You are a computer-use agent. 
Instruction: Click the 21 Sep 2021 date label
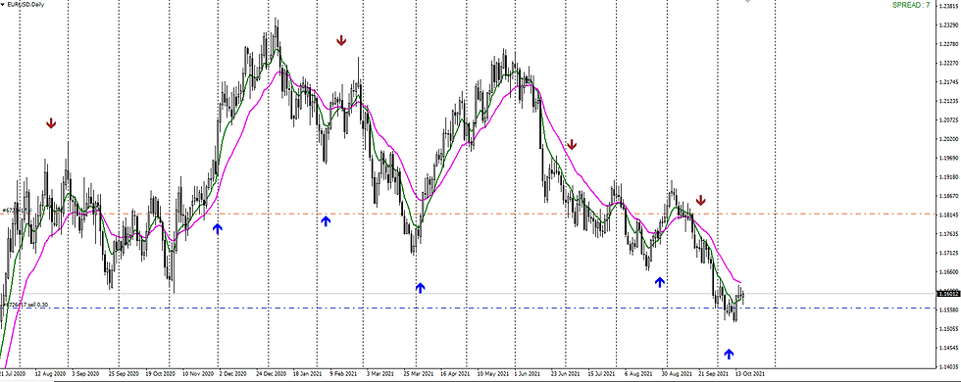(x=714, y=372)
